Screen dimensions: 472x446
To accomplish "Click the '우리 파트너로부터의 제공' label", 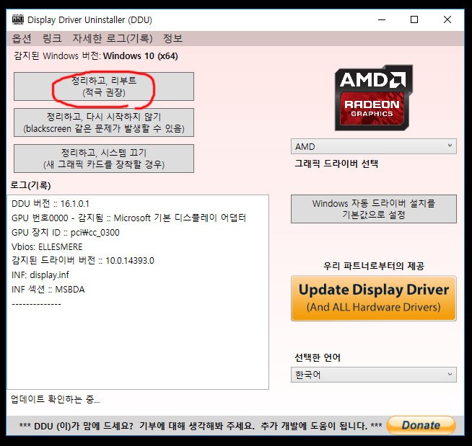I will pyautogui.click(x=374, y=266).
